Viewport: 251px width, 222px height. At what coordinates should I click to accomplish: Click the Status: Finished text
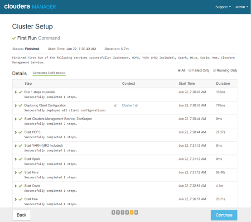26,49
